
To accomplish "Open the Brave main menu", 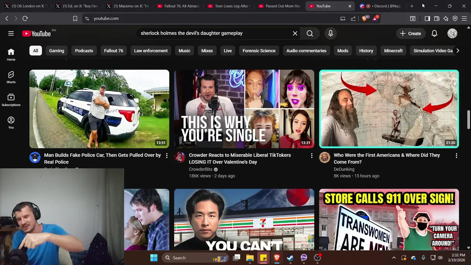I will (464, 18).
